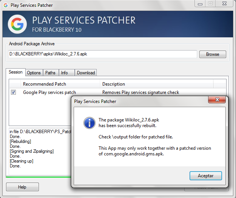Click the Recommended Patch column header
The width and height of the screenshot is (236, 198).
(60, 84)
